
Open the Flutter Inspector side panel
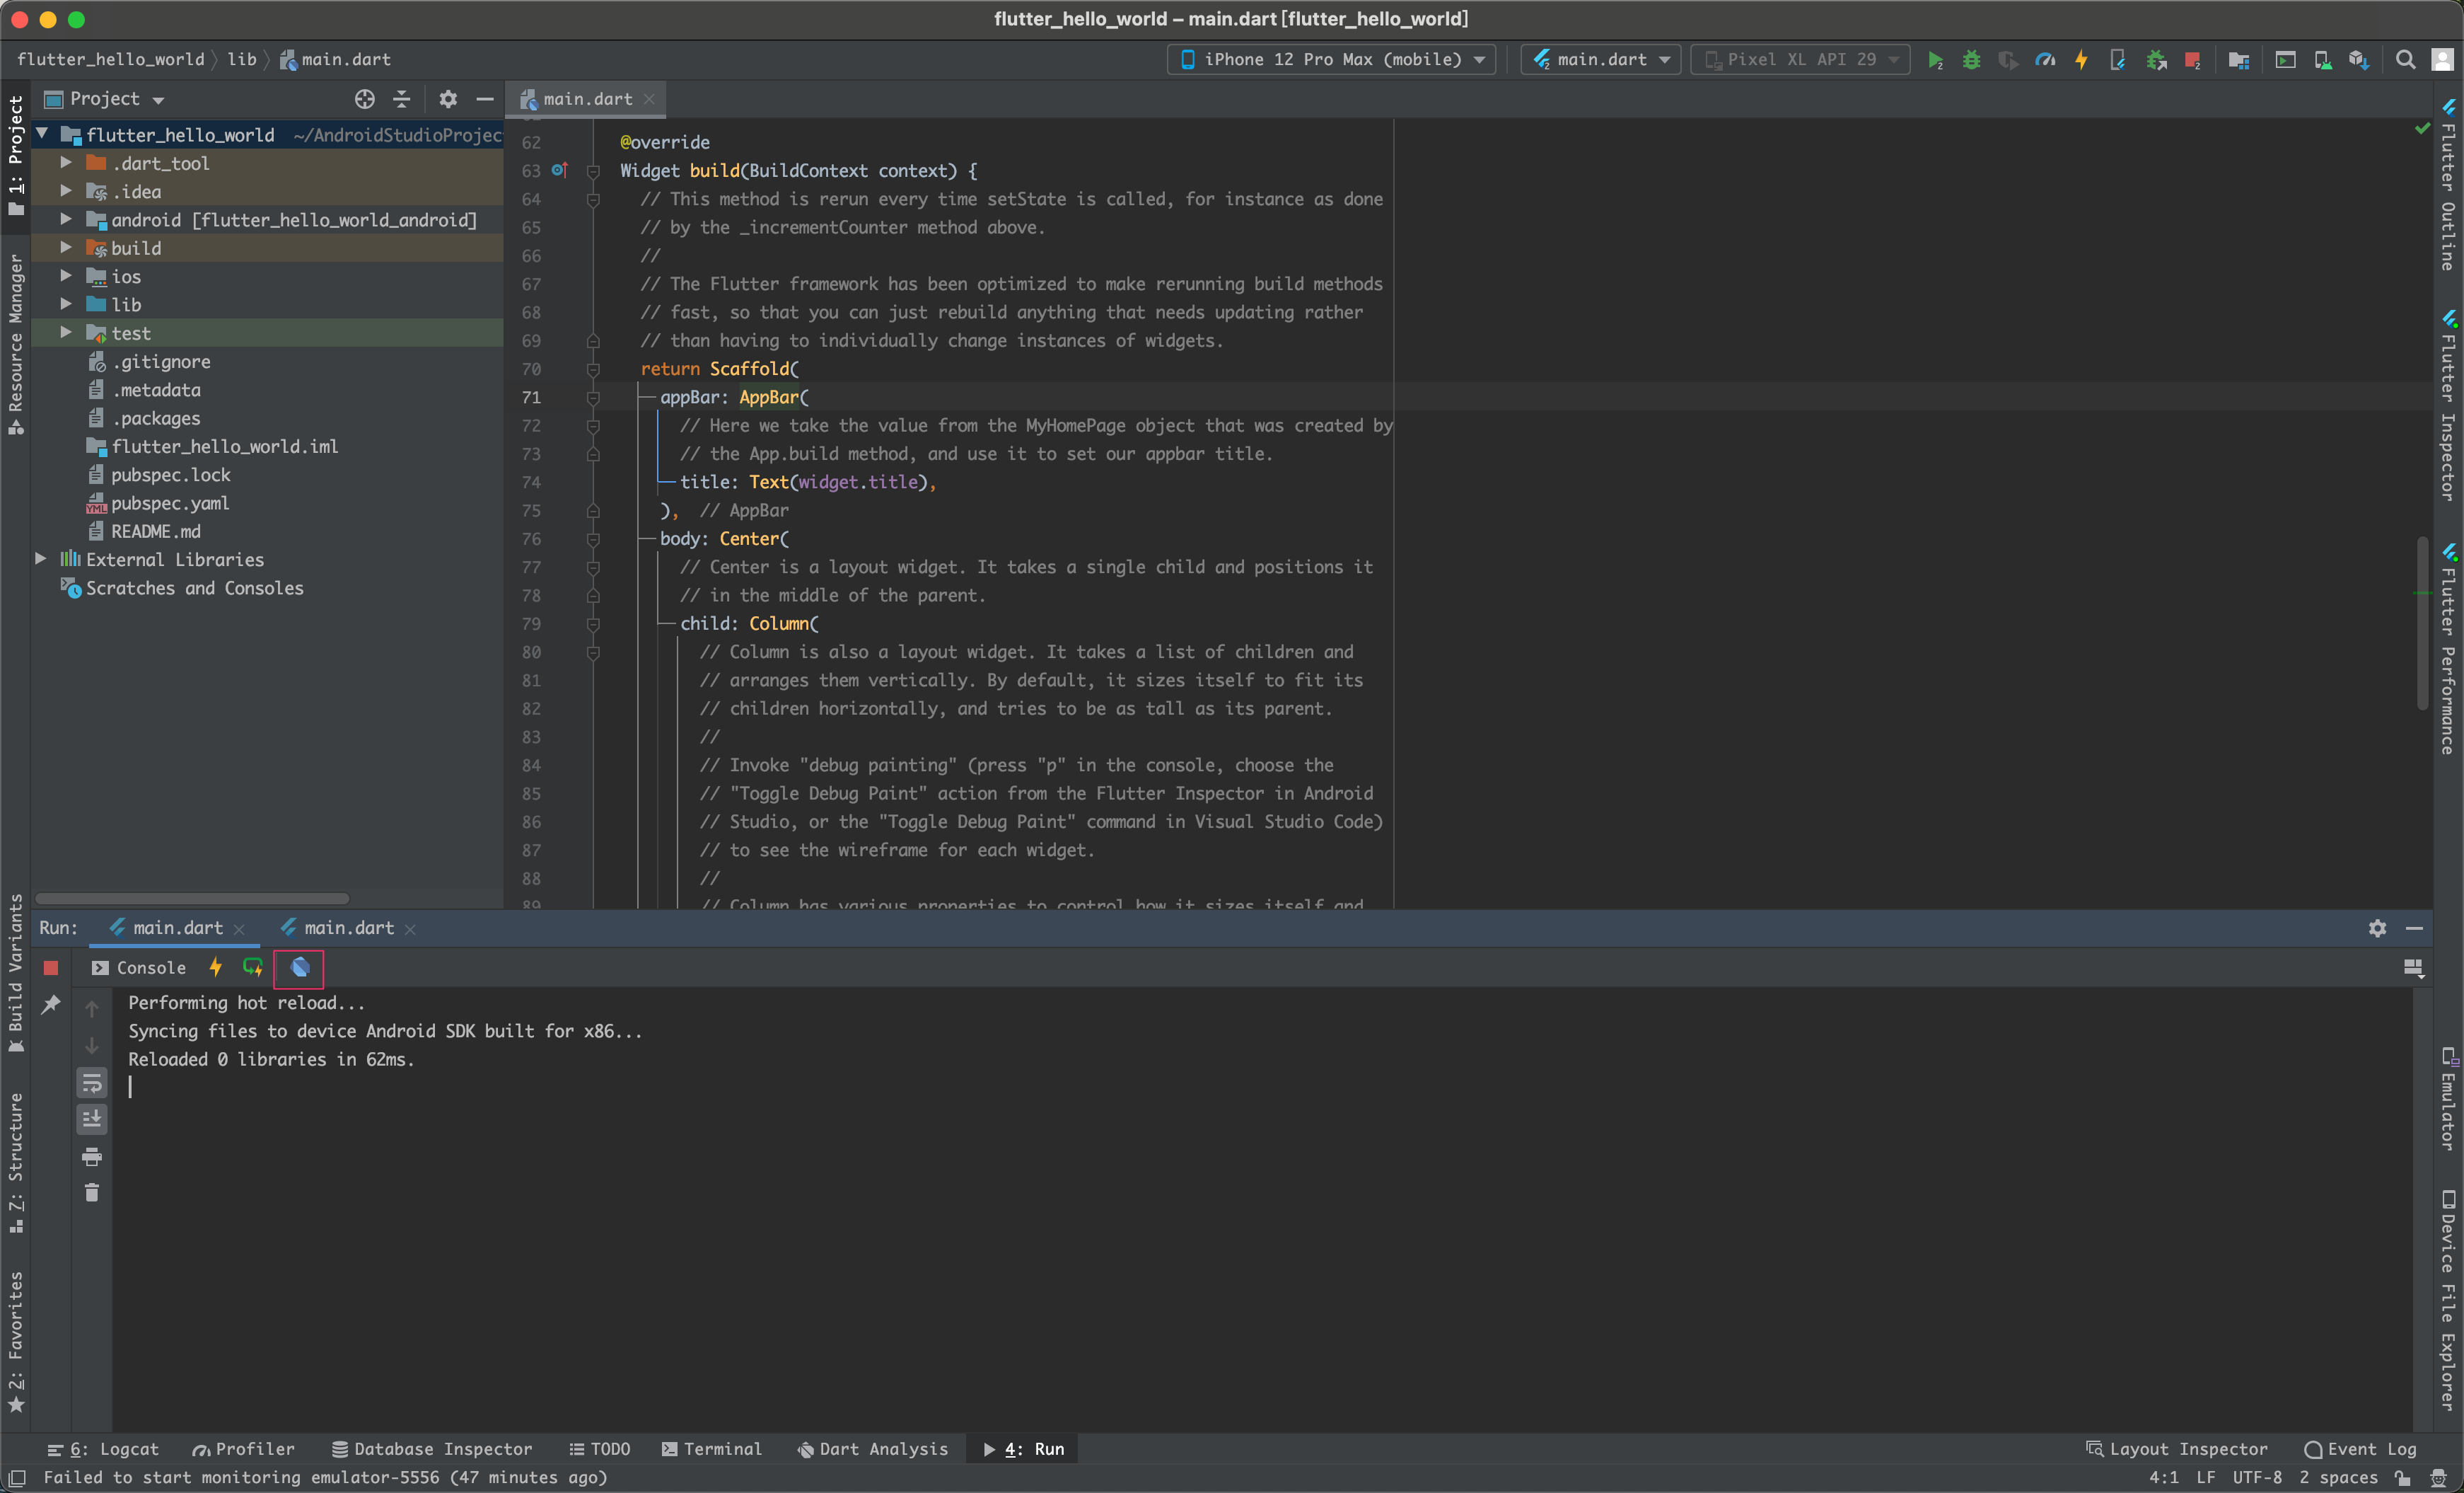pyautogui.click(x=2448, y=405)
